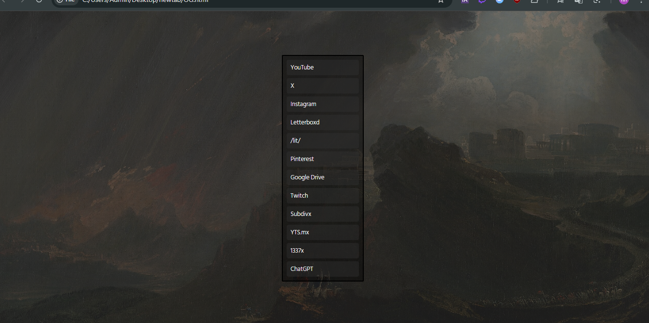Open the Letterboxd link

pyautogui.click(x=323, y=122)
